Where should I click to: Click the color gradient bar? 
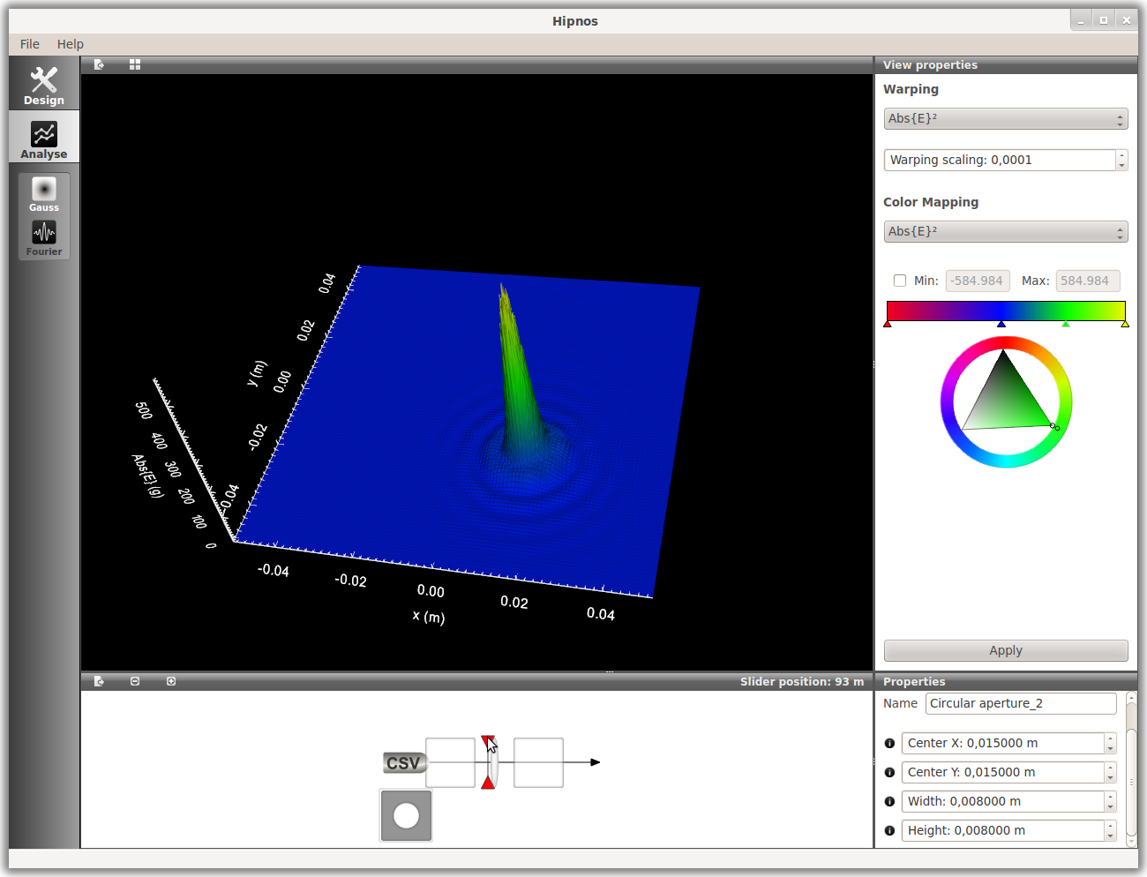pos(1006,311)
